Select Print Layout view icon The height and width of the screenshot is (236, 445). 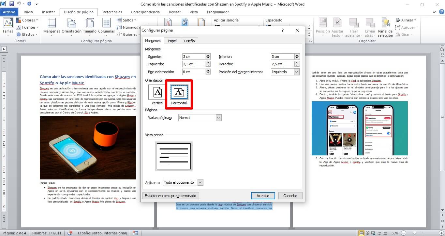361,233
